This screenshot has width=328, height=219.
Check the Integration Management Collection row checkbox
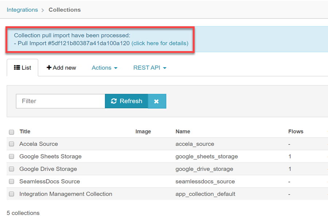click(x=12, y=194)
